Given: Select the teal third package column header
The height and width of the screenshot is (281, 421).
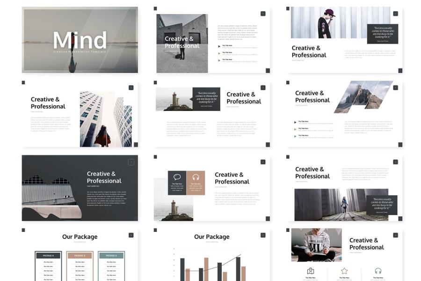Looking at the screenshot, I should pyautogui.click(x=111, y=255).
